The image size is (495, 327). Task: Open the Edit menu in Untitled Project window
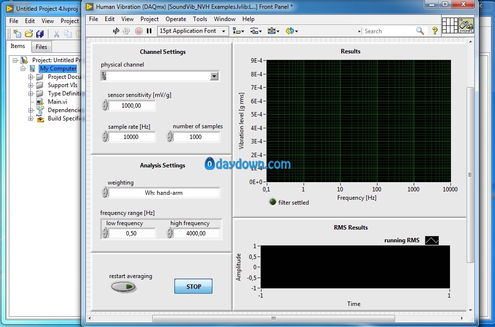tap(30, 21)
